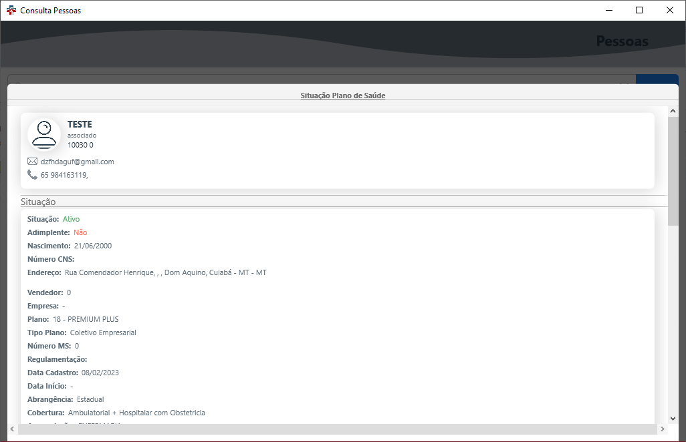Viewport: 686px width, 442px height.
Task: Click the Número CNS label
Action: (51, 260)
